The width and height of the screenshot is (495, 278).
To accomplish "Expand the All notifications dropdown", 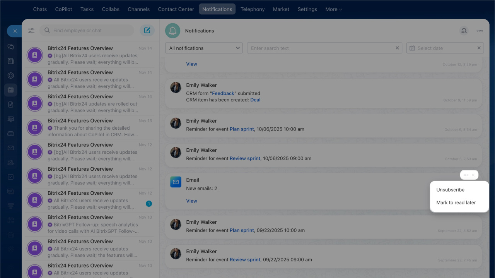I will tap(204, 48).
